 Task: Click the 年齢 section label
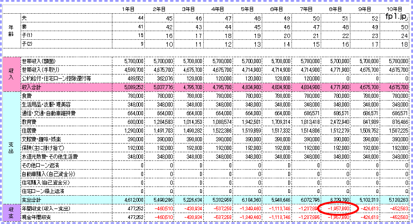click(x=11, y=30)
